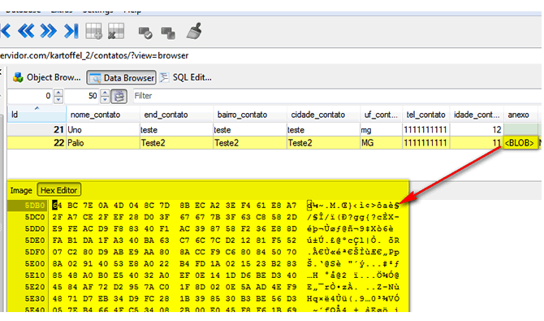The height and width of the screenshot is (321, 544).
Task: Decrease limit 50 spinner down
Action: point(105,100)
